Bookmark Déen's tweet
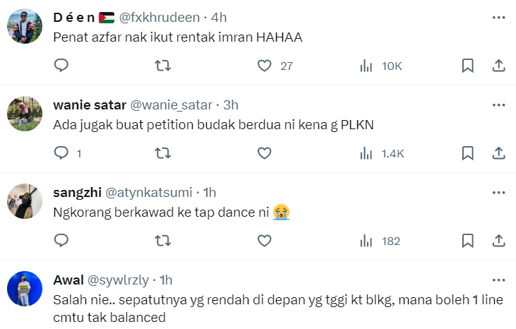The image size is (516, 329). [467, 66]
